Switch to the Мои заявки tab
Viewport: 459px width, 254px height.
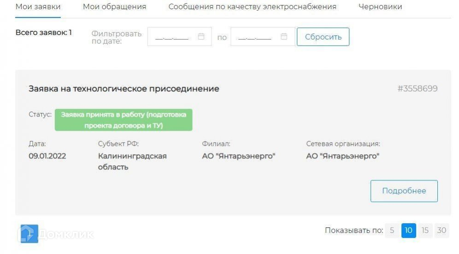point(38,7)
